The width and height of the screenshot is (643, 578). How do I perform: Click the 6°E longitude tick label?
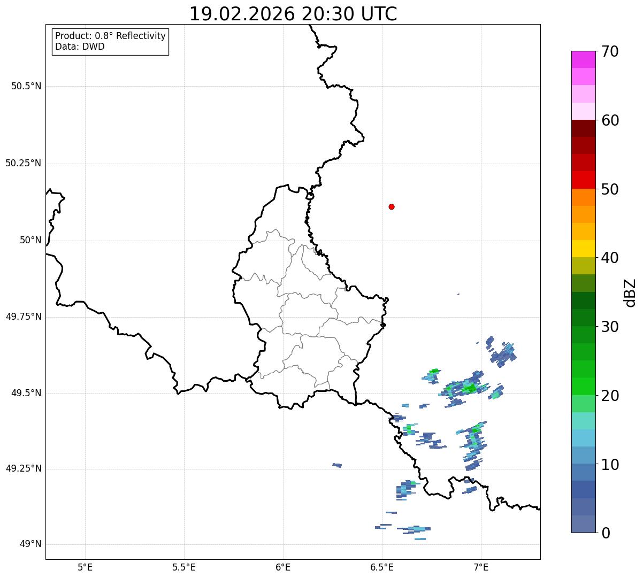pyautogui.click(x=283, y=567)
